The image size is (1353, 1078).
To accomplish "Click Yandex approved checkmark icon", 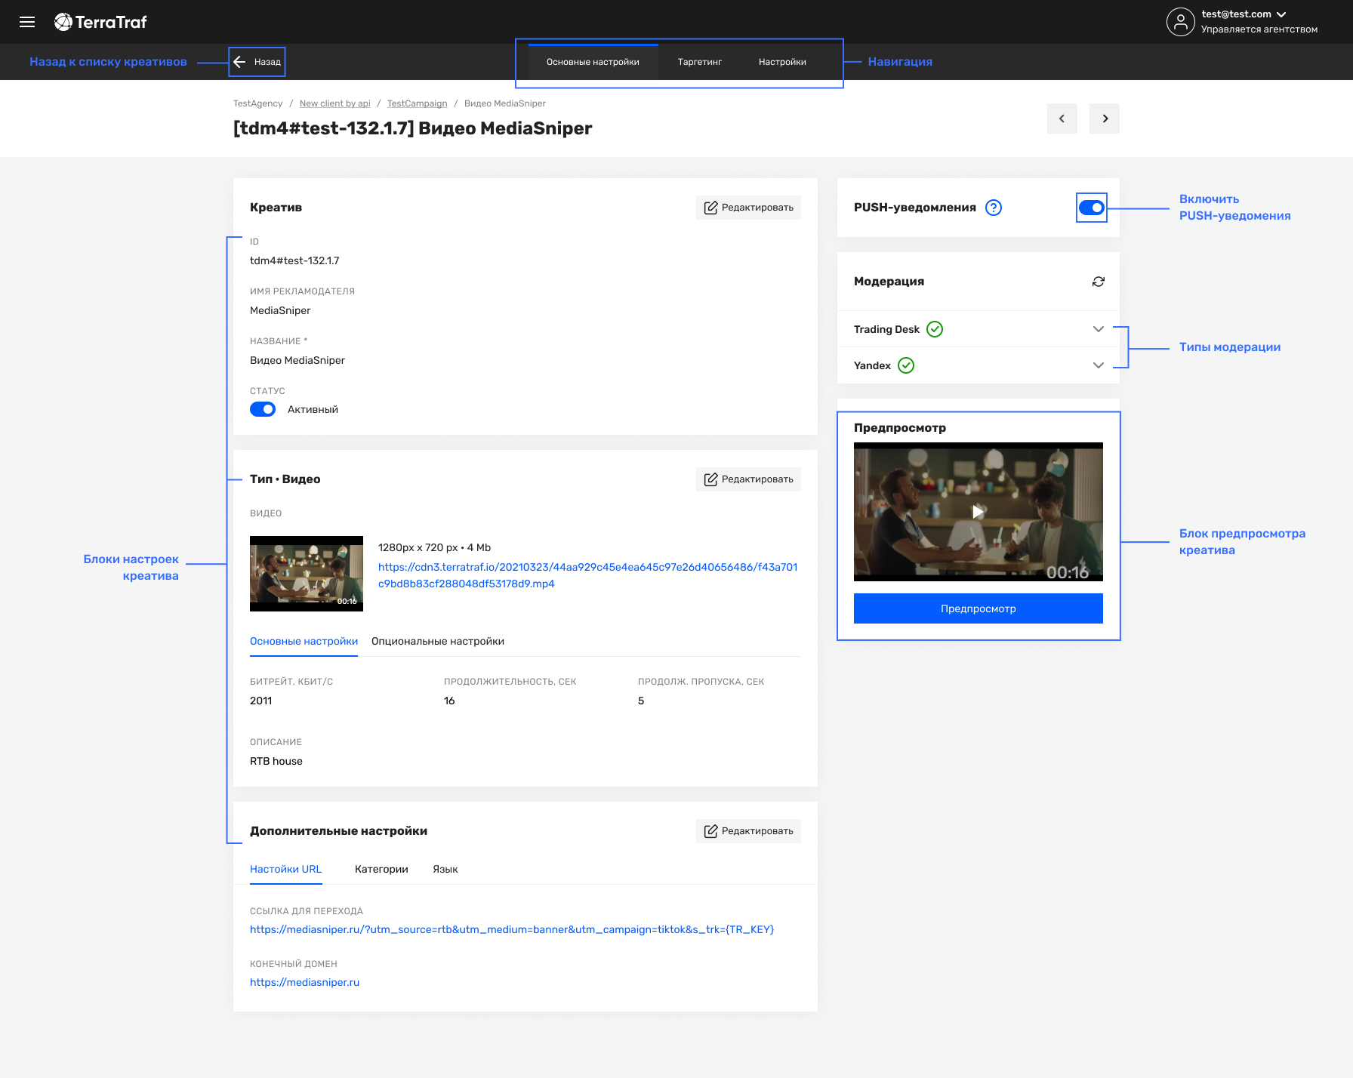I will 906,365.
